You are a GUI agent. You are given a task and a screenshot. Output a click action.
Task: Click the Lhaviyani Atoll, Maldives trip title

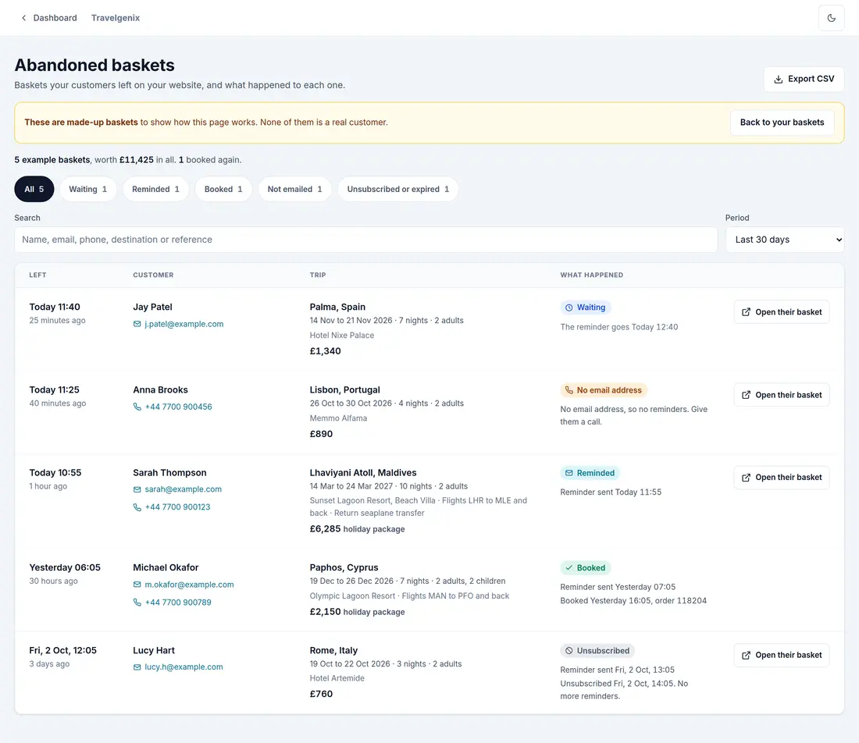(x=362, y=472)
